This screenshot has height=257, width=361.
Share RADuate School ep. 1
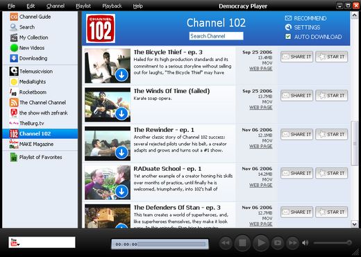(296, 174)
